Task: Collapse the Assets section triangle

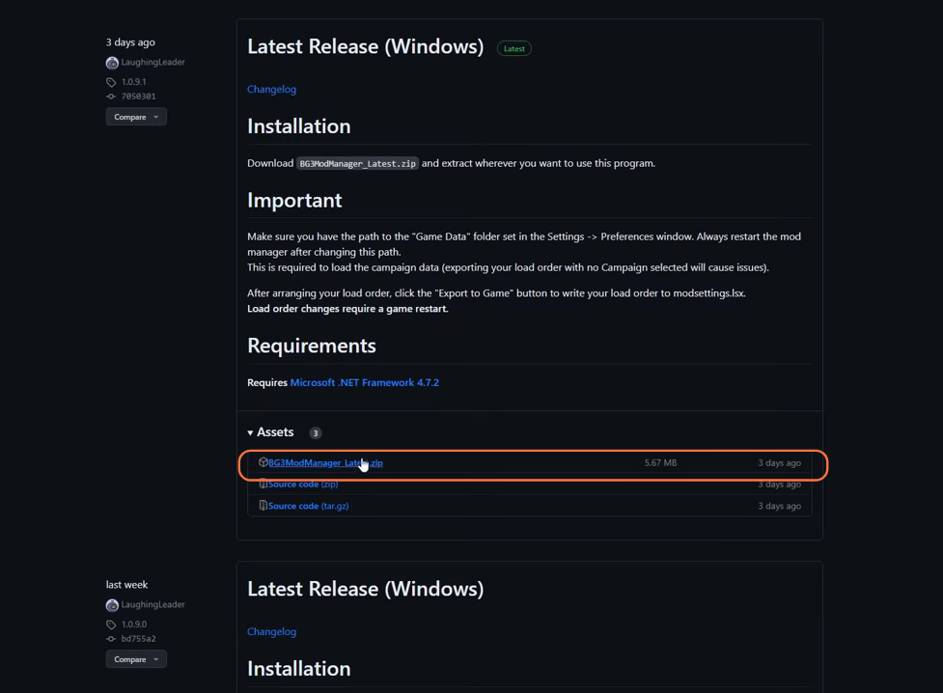Action: coord(250,432)
